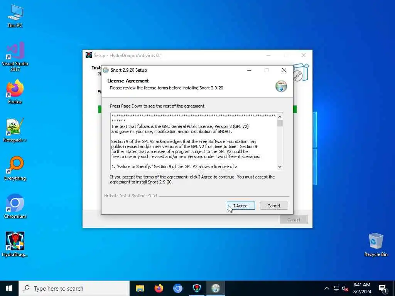Minimize the Snort 2.9.20 Setup window

coord(249,70)
